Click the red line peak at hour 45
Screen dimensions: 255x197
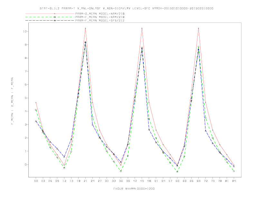142,28
